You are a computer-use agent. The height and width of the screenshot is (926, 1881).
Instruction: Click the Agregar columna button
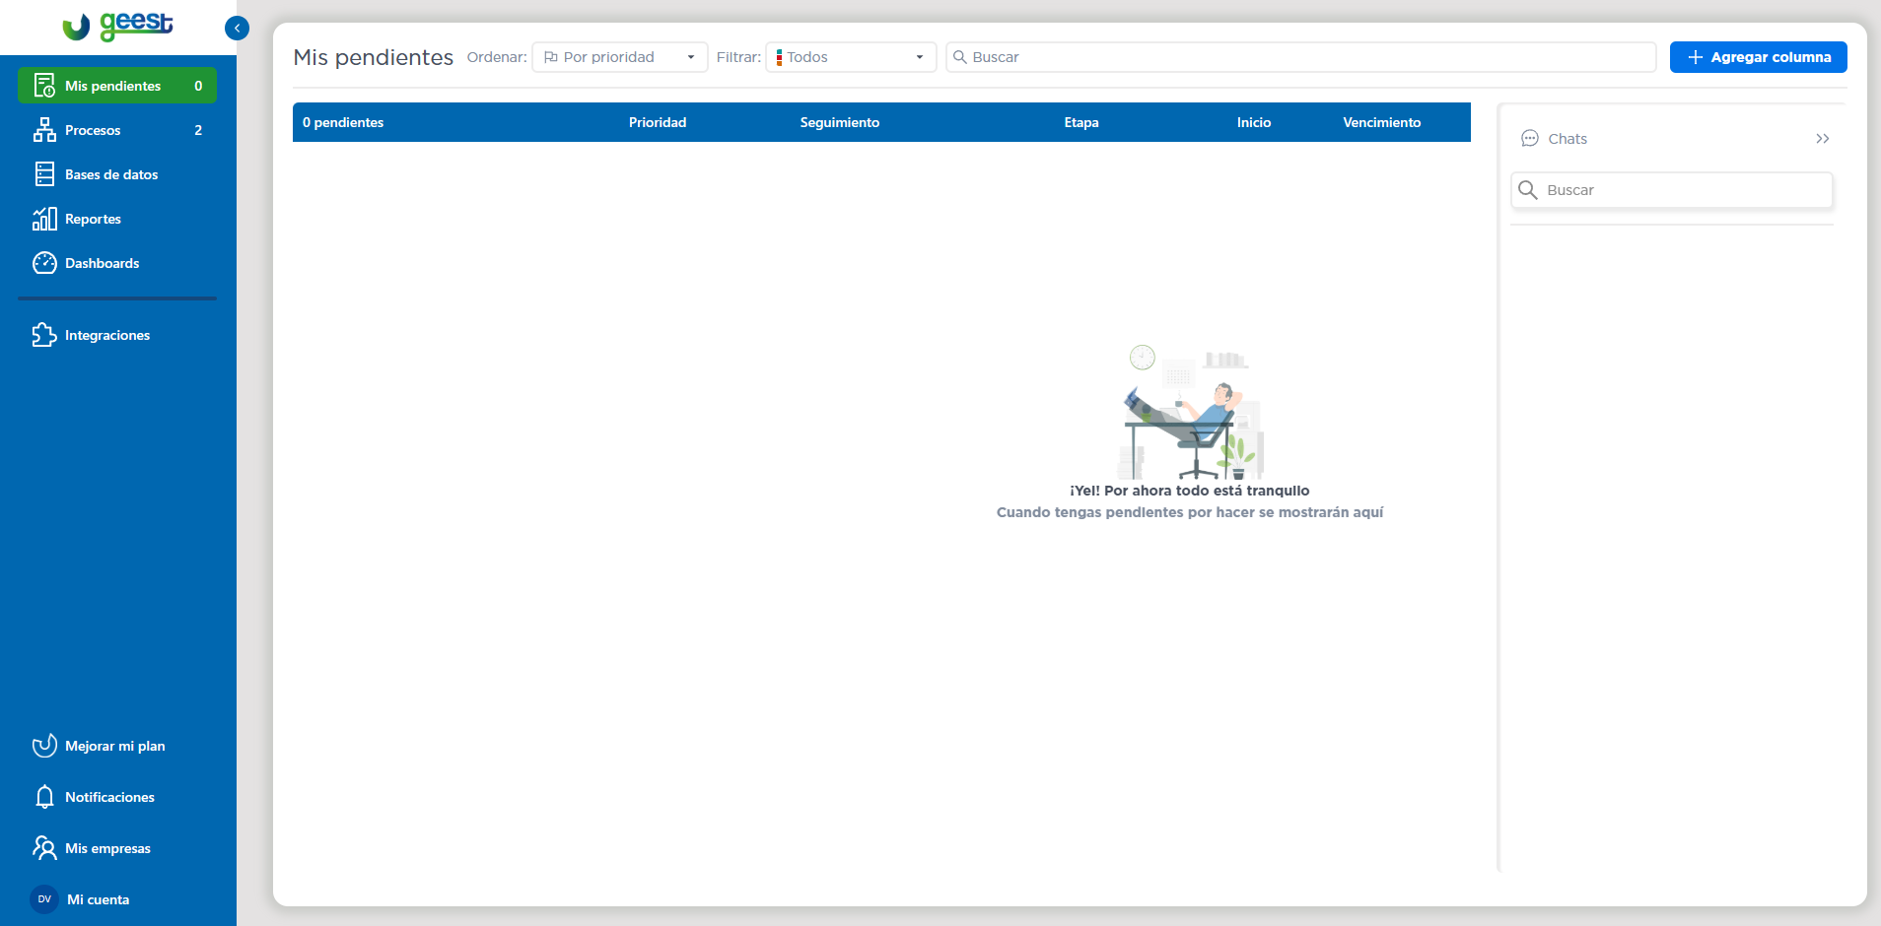pos(1758,57)
